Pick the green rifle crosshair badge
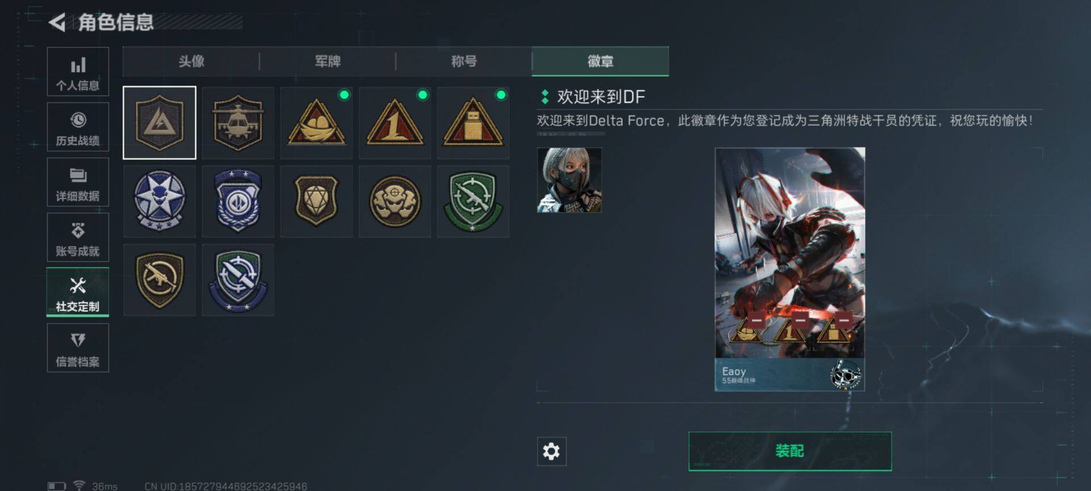The width and height of the screenshot is (1091, 491). [473, 201]
